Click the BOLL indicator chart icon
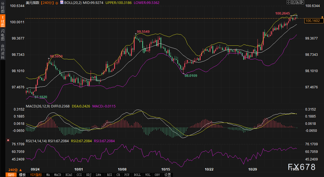The width and height of the screenshot is (324, 177). point(61,2)
